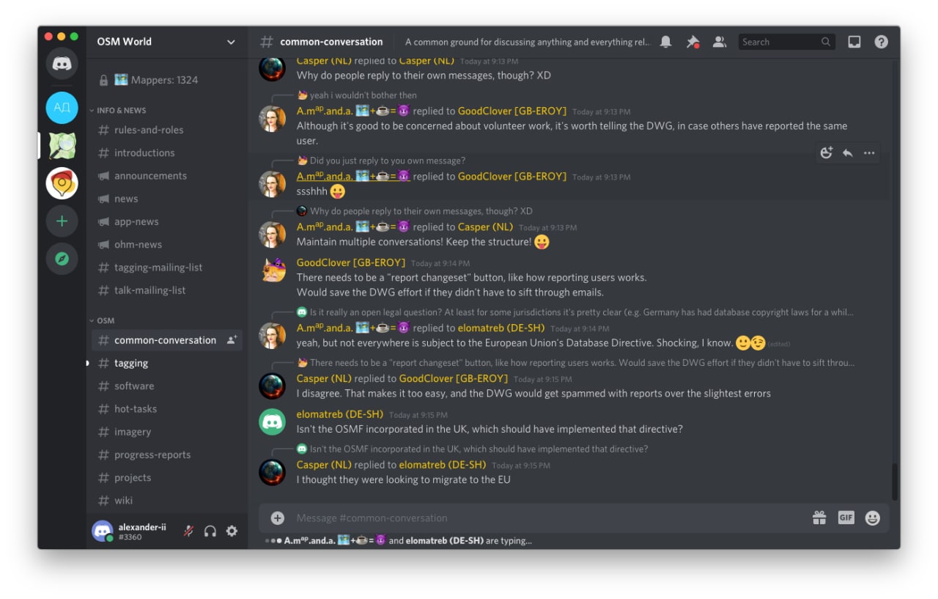Open more options for hovered message
The width and height of the screenshot is (938, 599).
pos(869,152)
